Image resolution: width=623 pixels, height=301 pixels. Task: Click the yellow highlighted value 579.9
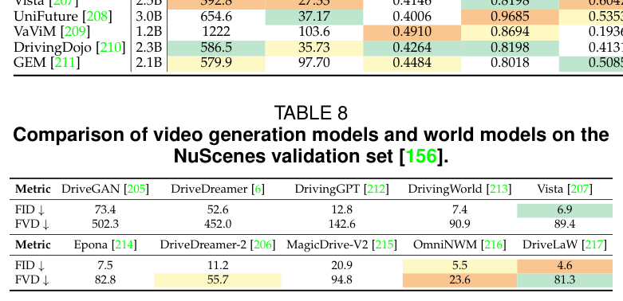click(216, 62)
